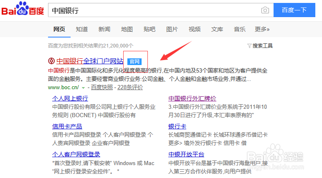Open the 个人客户网银登录 sublink
Screen dimensions: 322x178
[76, 154]
